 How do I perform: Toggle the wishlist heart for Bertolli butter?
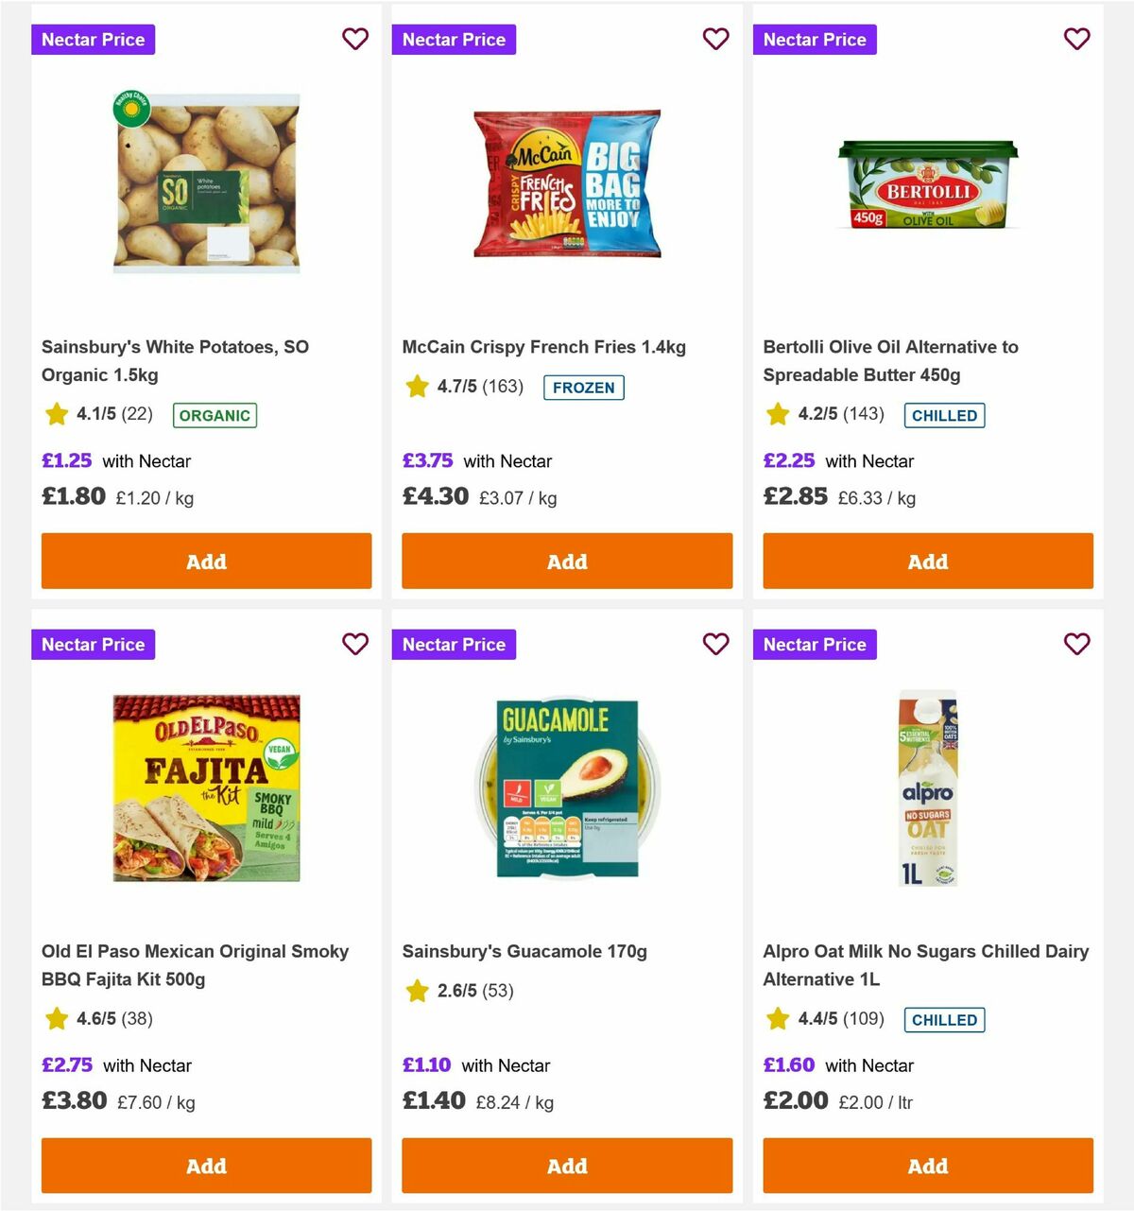pyautogui.click(x=1077, y=39)
